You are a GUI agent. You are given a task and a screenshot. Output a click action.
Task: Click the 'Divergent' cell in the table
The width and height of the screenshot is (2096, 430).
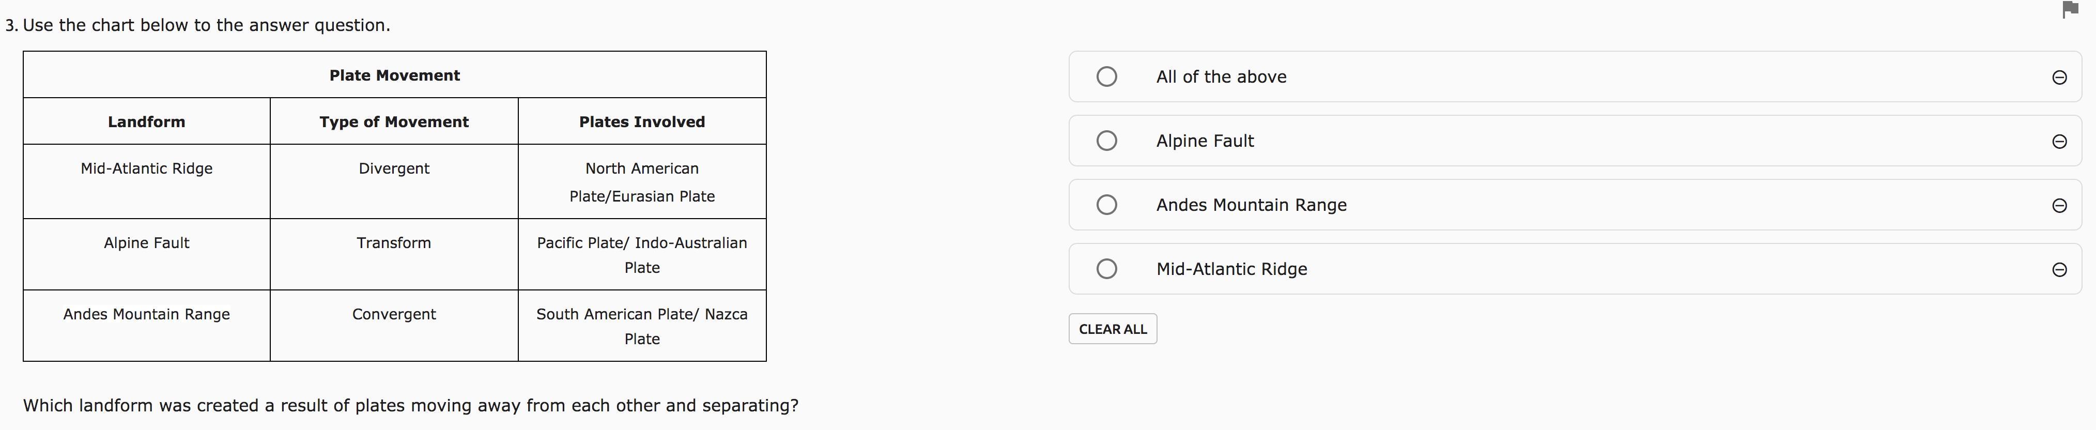click(394, 168)
